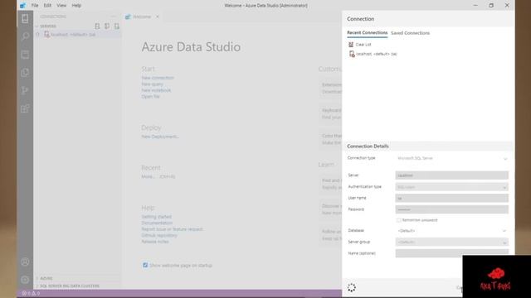Close the Welcome tab
This screenshot has height=298, width=531.
157,17
